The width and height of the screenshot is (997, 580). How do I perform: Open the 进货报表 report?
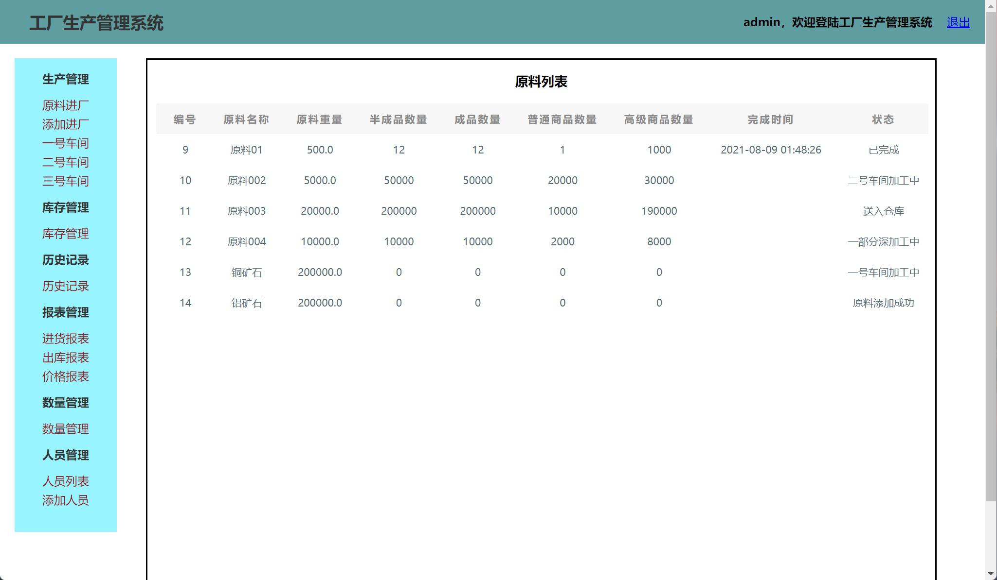coord(65,338)
